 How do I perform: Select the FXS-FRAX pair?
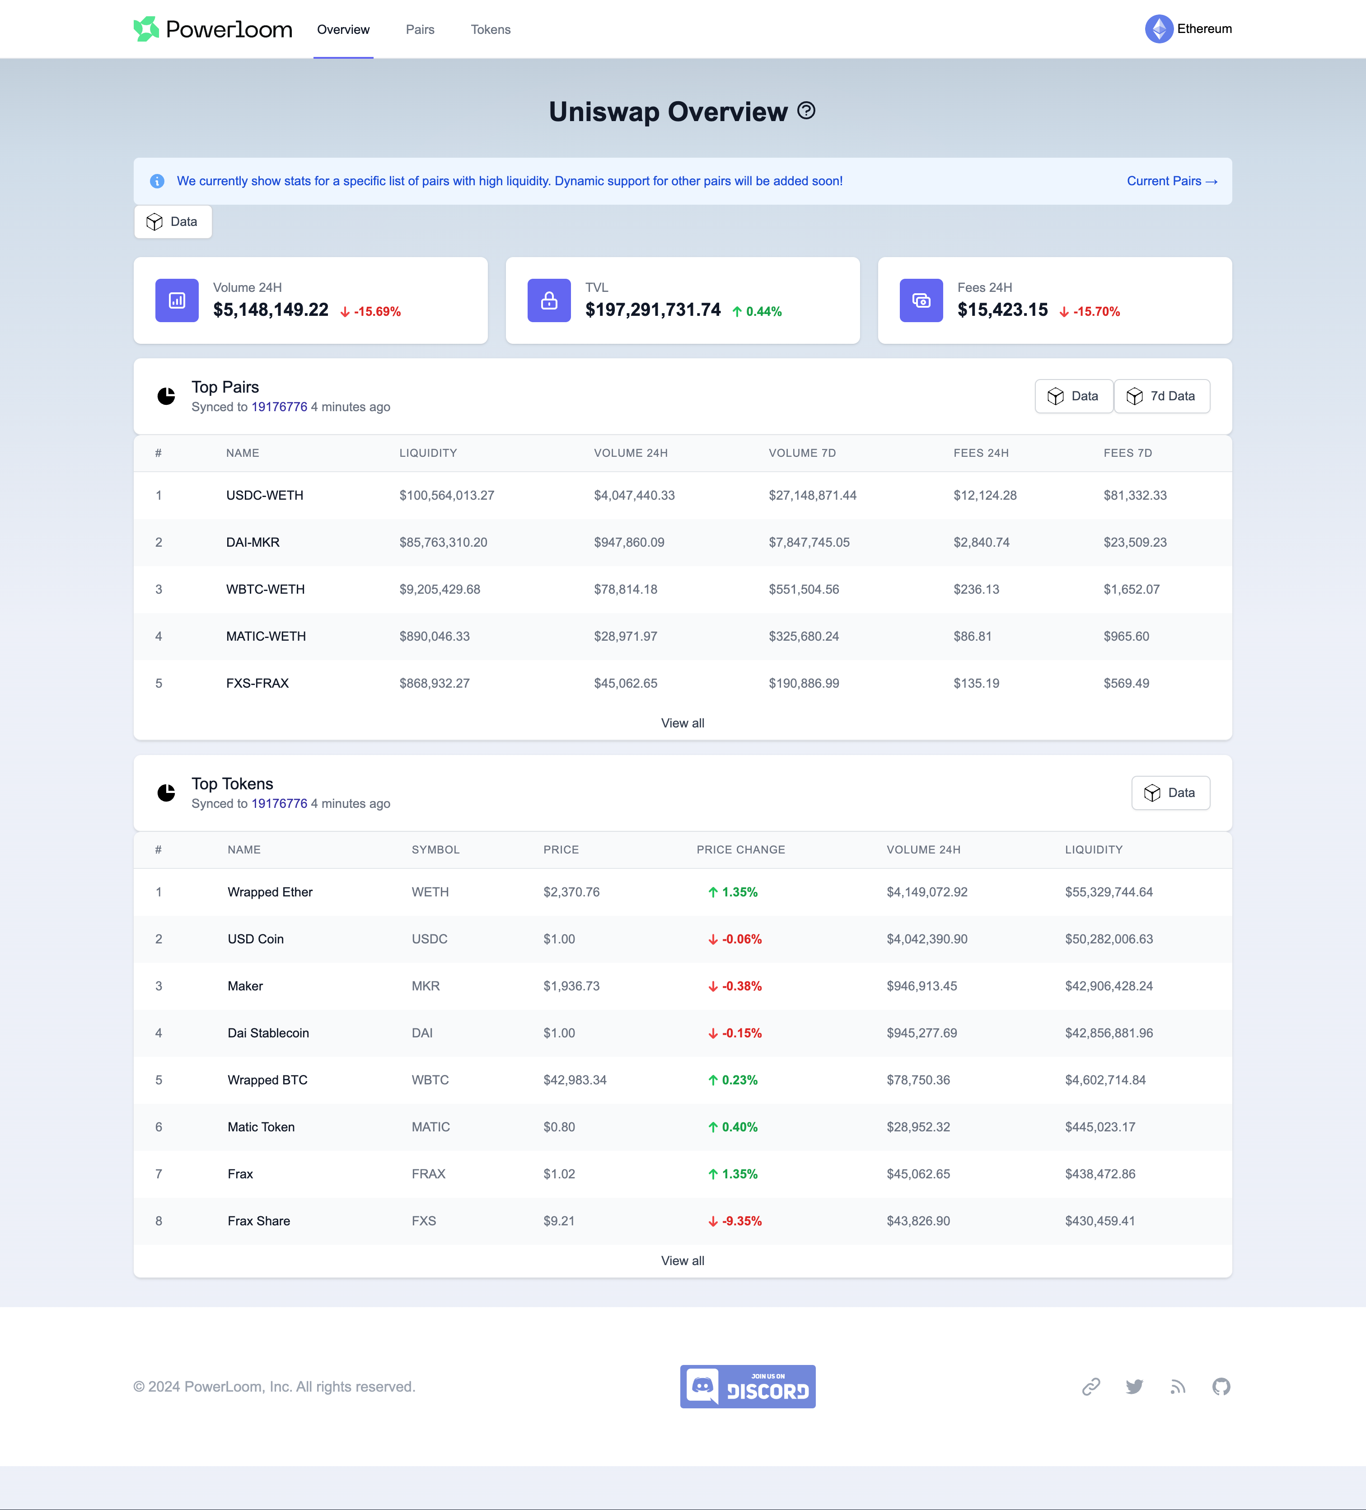pos(257,683)
